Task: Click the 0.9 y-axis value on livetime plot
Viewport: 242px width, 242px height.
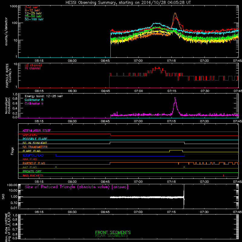Action: point(15,220)
